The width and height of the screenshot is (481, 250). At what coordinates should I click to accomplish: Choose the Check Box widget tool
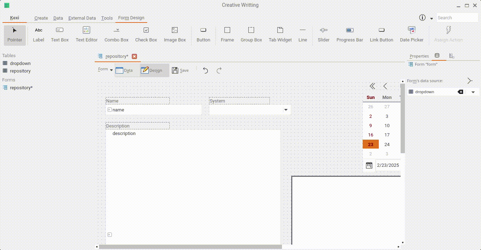146,35
